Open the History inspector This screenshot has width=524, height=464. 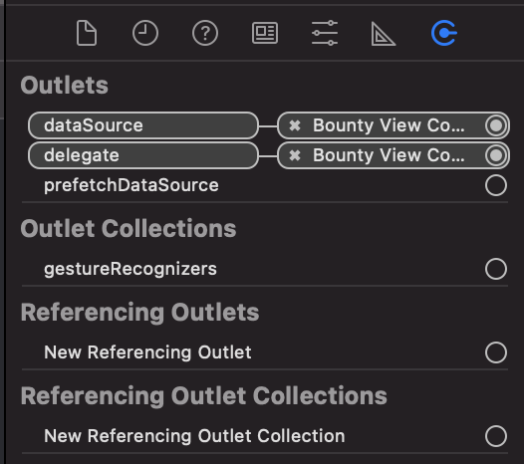pyautogui.click(x=145, y=33)
